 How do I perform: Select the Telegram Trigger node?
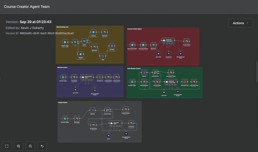(65, 42)
